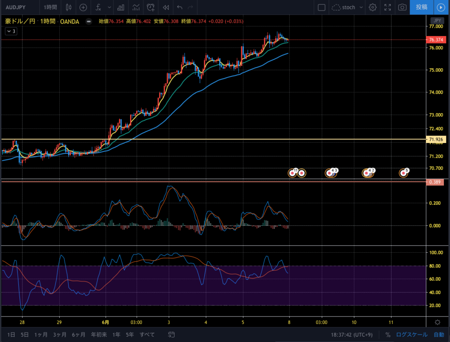Viewport: 450px width, 342px height.
Task: Open timezone menu at 18:37:42 (UTC+9)
Action: 352,335
